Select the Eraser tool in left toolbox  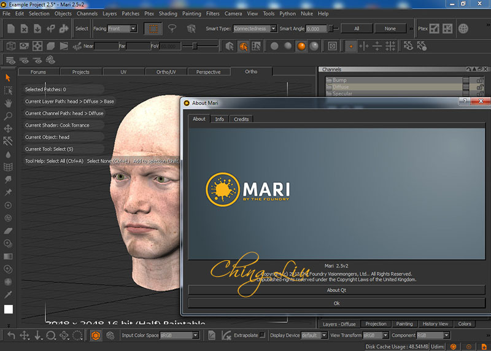(8, 231)
